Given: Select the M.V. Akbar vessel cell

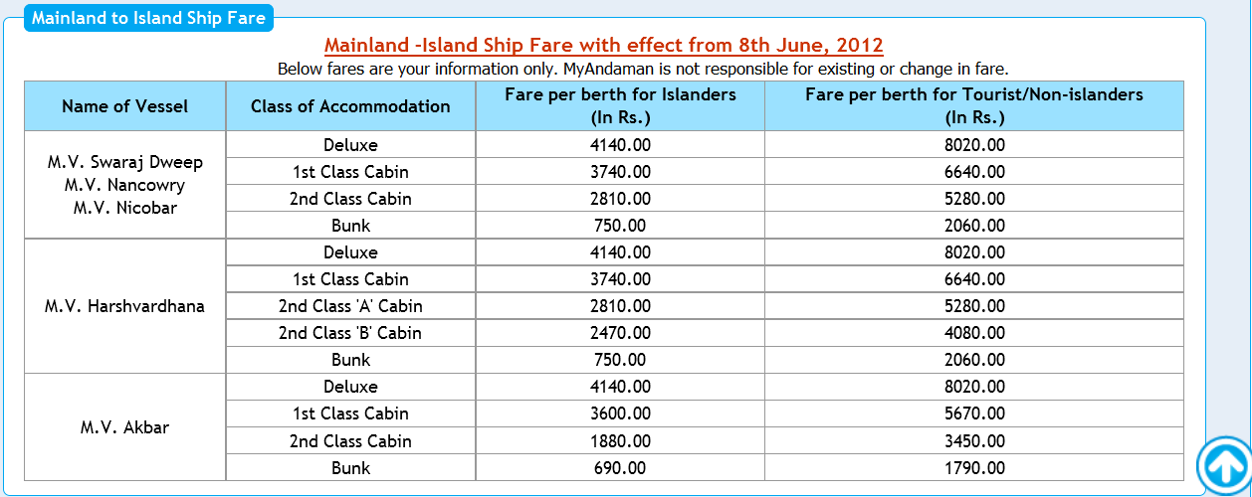Looking at the screenshot, I should click(x=124, y=427).
